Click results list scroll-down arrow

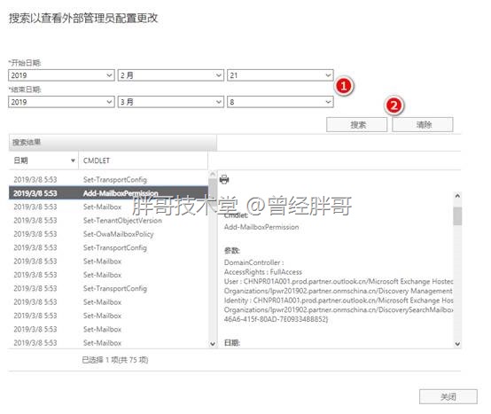tap(213, 344)
